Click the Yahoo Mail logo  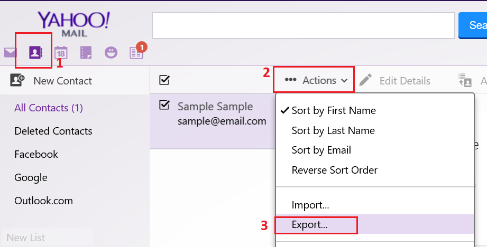(74, 24)
